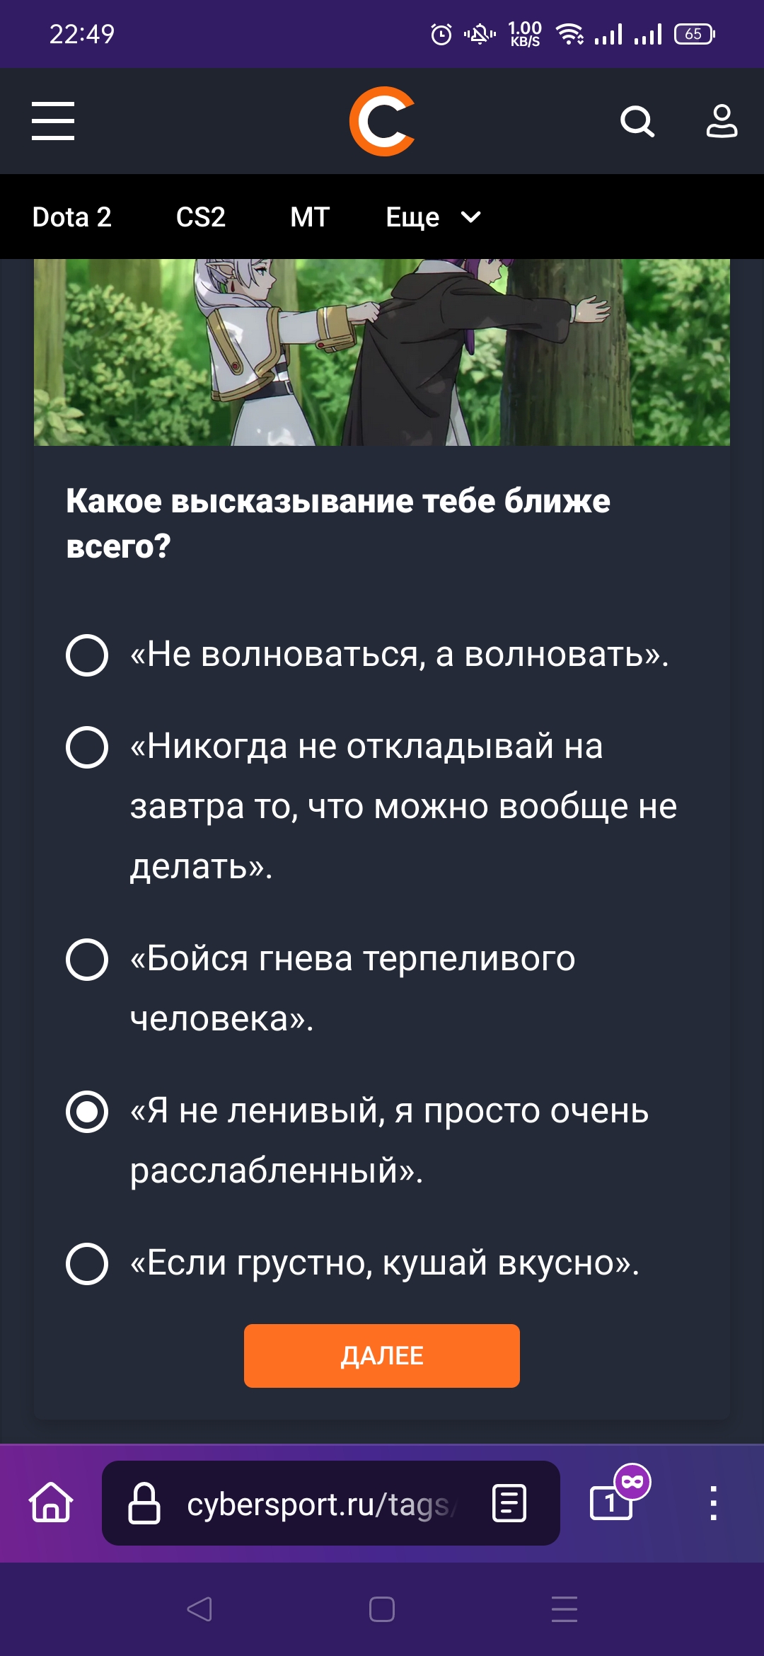Open reader mode page icon
This screenshot has height=1656, width=764.
(509, 1503)
